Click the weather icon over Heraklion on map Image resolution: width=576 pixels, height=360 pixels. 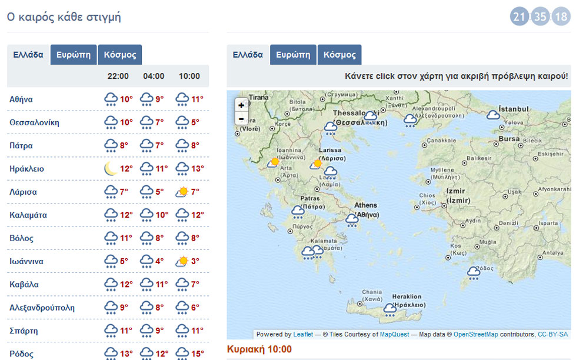[x=389, y=309]
